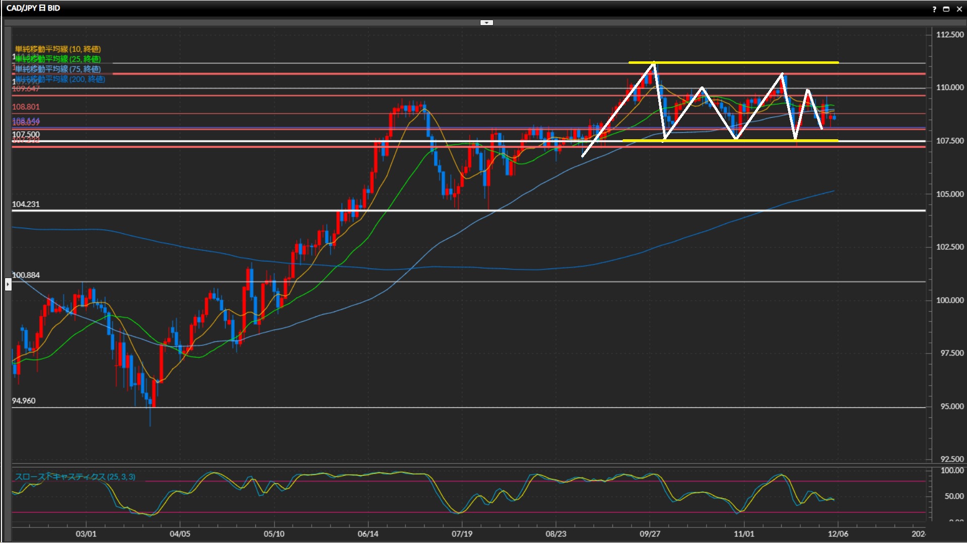Click the slow stochastics (25, 3, 3) label
967x543 pixels.
pos(75,477)
